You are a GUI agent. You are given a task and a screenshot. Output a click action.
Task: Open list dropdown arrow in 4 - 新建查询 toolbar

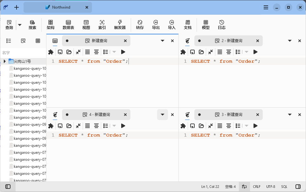tap(114, 126)
